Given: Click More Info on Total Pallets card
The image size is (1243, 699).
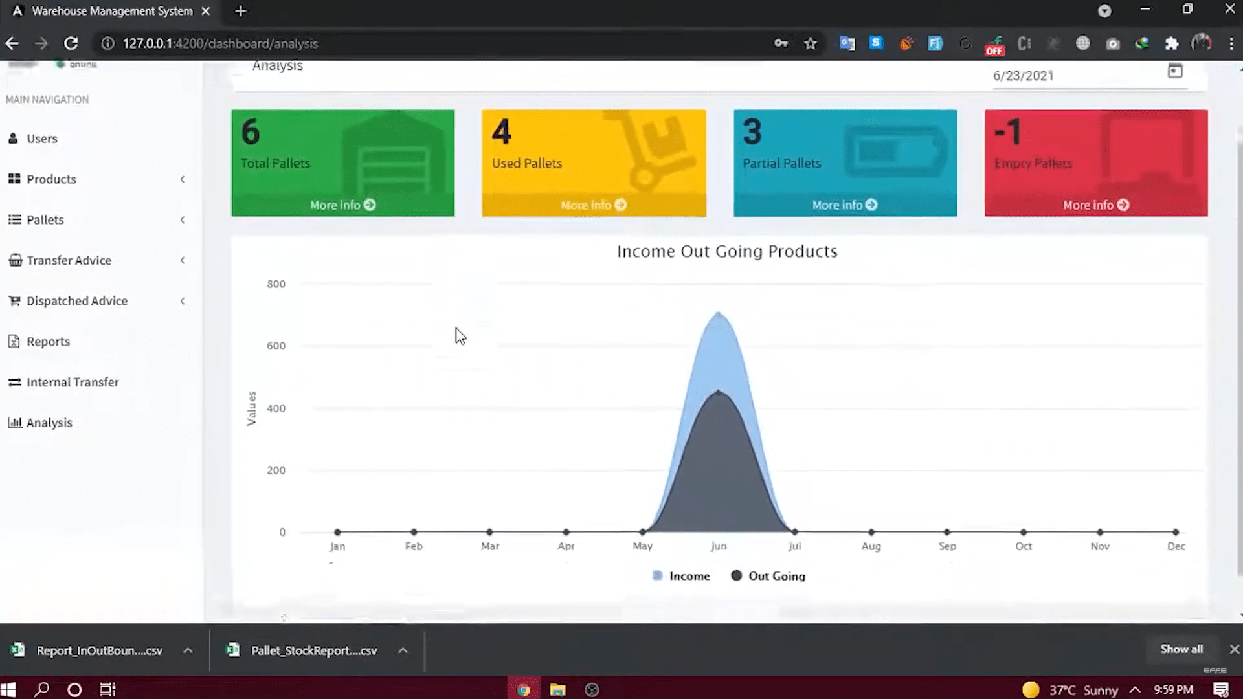Looking at the screenshot, I should coord(341,204).
